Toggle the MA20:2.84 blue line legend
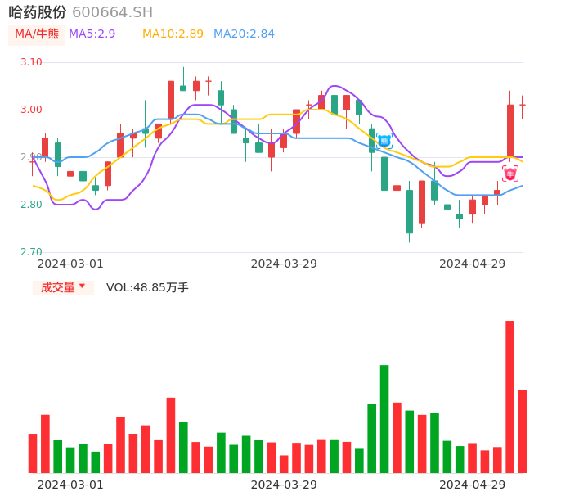The width and height of the screenshot is (561, 496). (244, 34)
